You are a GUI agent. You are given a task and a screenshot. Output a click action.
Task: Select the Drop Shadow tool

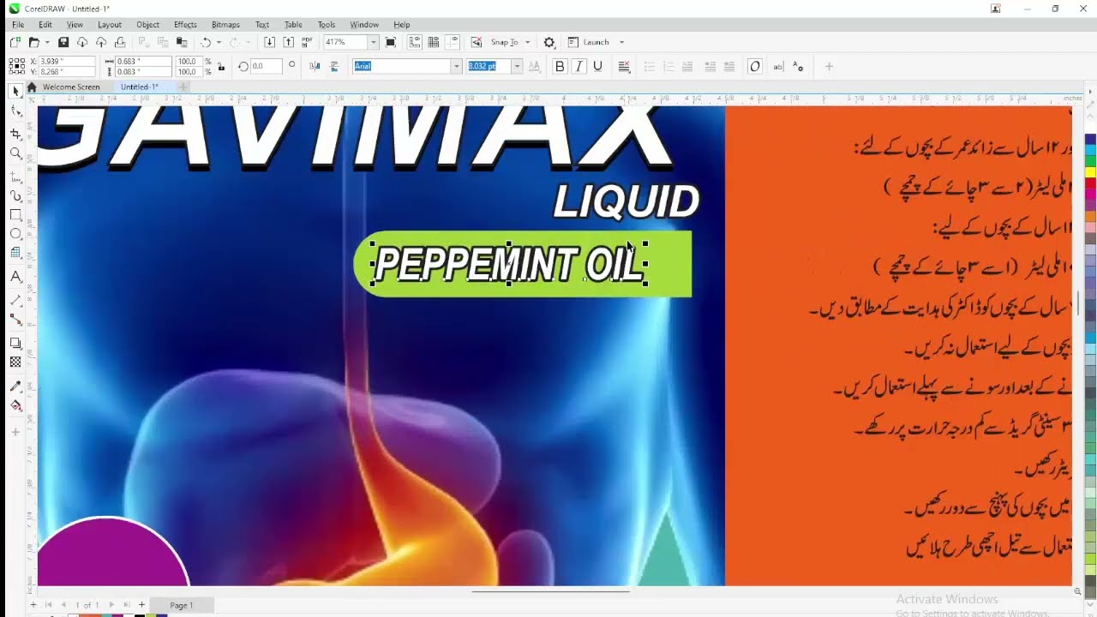point(15,343)
